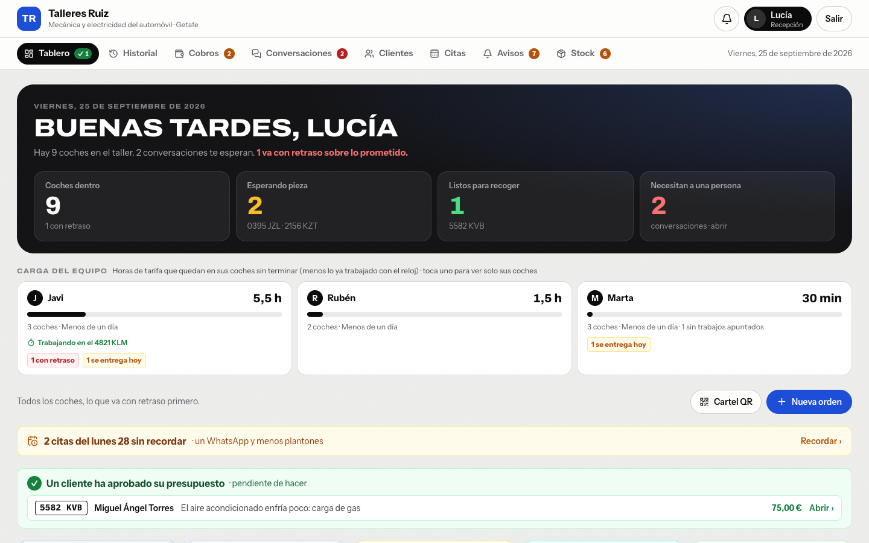
Task: Click the 1 va con retraso warning text
Action: coord(332,153)
